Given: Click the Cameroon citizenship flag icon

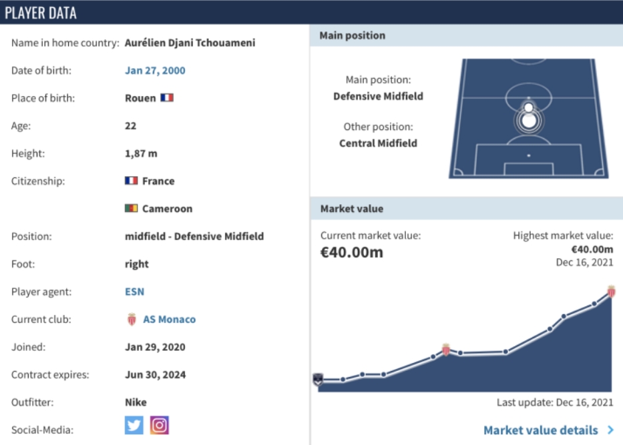Looking at the screenshot, I should pos(132,209).
